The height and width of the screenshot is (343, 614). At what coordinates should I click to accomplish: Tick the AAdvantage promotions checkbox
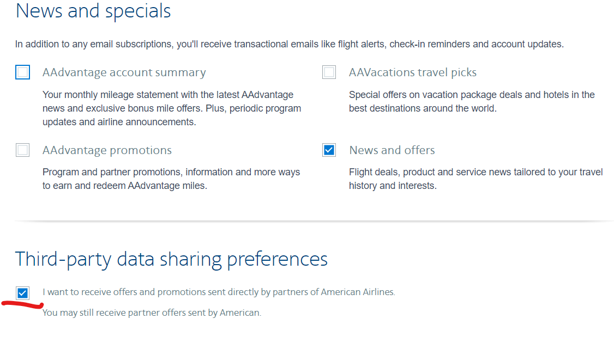pos(23,150)
